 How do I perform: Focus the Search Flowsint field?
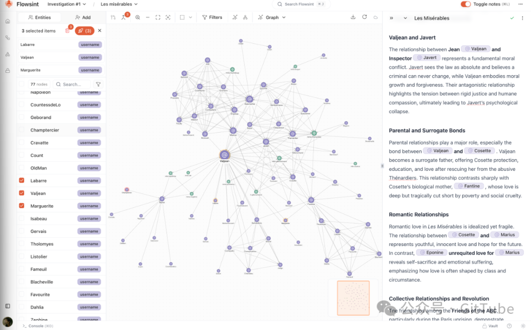[301, 4]
